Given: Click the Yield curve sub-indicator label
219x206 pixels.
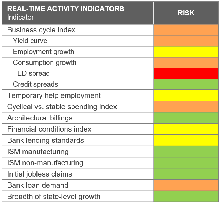Looking at the screenshot, I should tap(30, 41).
